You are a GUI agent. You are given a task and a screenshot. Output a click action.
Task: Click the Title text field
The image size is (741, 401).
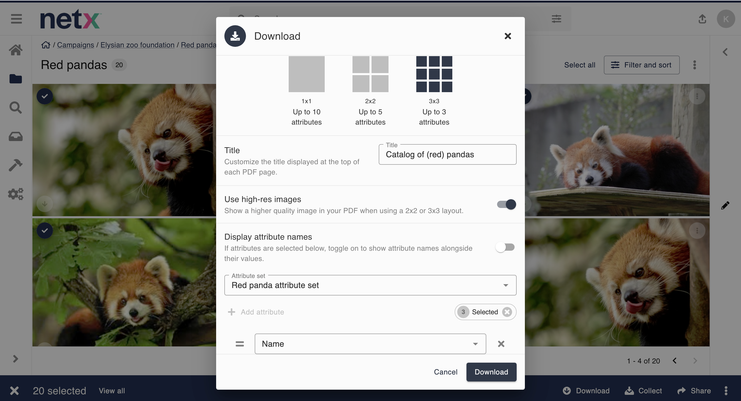[x=448, y=154]
